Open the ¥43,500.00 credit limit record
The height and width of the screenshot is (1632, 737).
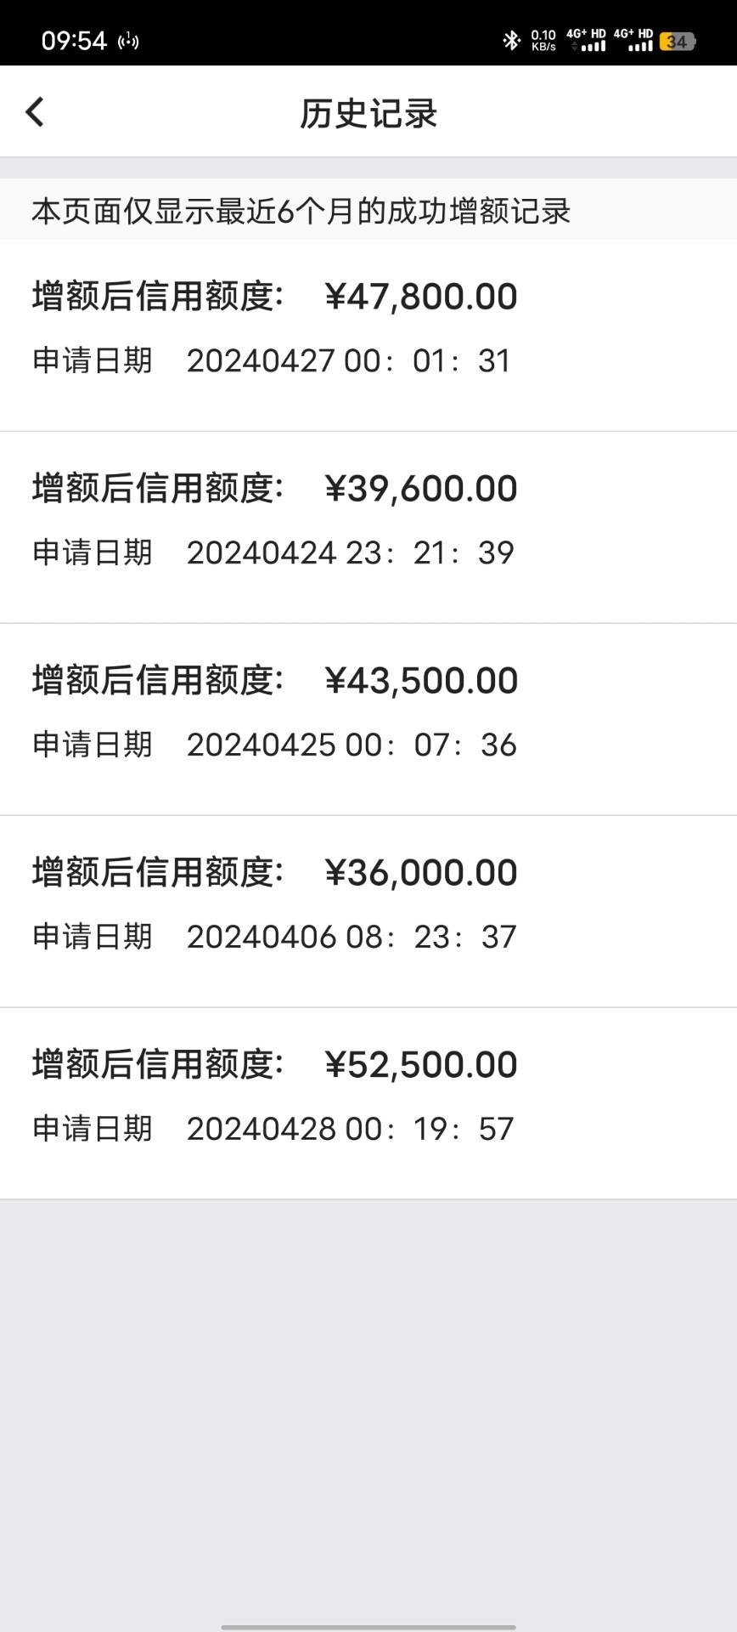point(368,720)
